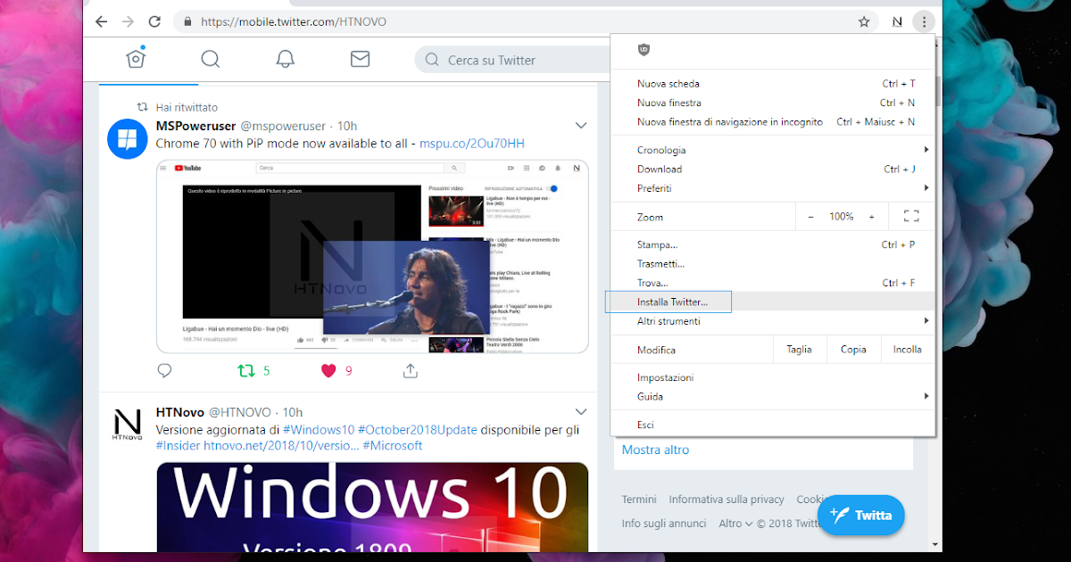Like the MSpoweruser tweet with the heart icon

tap(329, 369)
